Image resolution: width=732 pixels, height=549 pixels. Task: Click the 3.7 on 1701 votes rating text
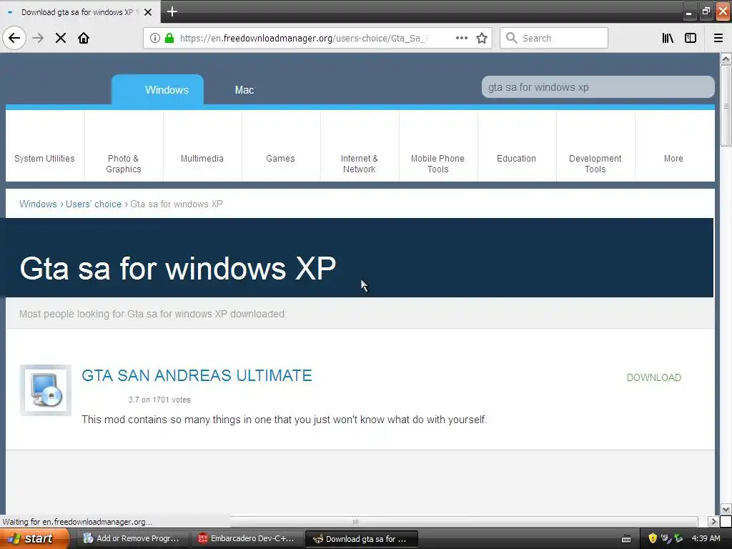tap(159, 400)
